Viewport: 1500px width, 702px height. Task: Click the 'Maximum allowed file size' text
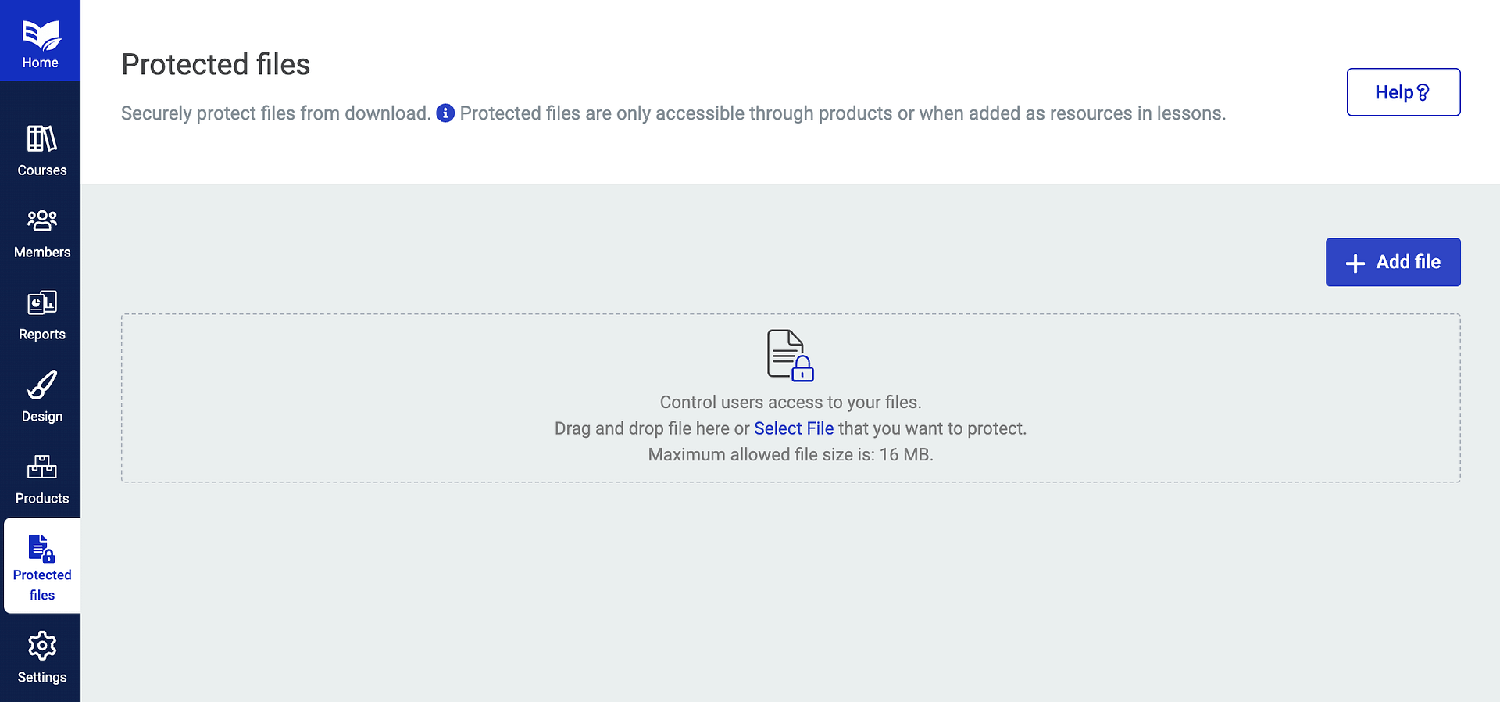790,455
